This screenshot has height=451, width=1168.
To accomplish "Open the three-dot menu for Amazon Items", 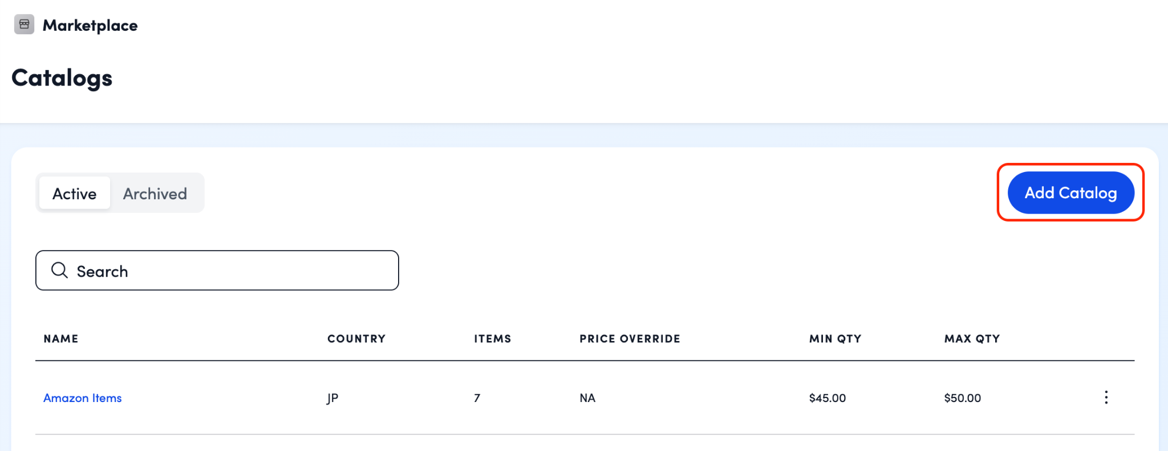I will (1106, 397).
